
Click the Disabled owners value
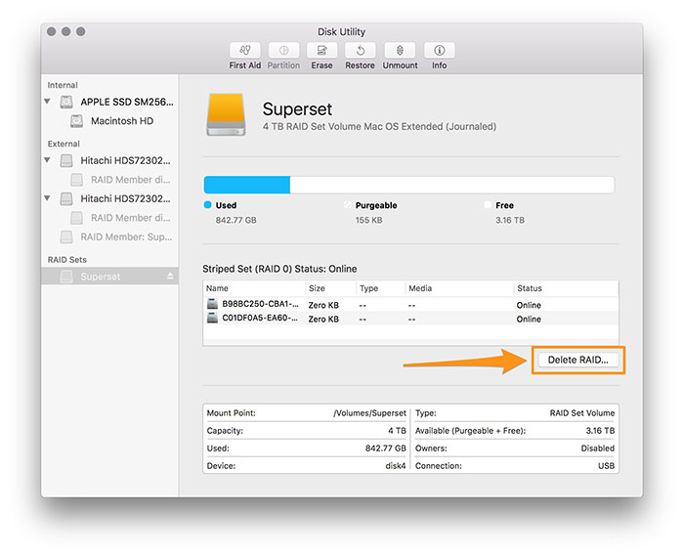(x=598, y=449)
